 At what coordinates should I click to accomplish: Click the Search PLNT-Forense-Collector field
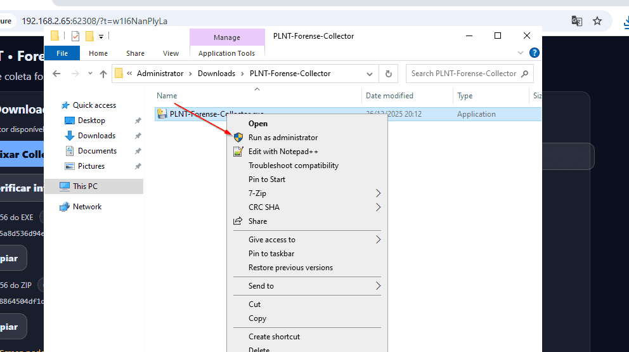click(464, 74)
